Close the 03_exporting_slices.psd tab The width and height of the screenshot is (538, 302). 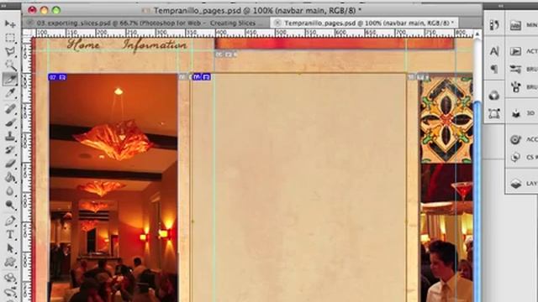click(x=30, y=23)
